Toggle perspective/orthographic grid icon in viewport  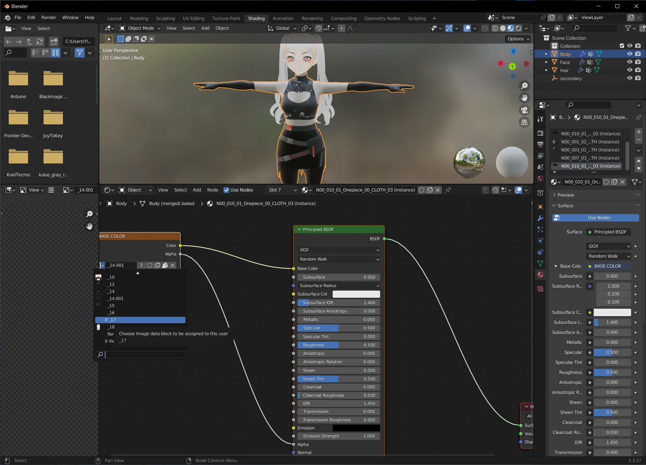click(524, 122)
